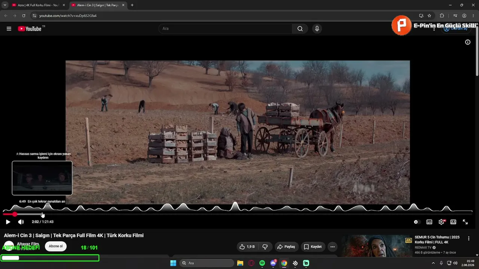479x269 pixels.
Task: Save the video with Kaydet
Action: [x=313, y=247]
